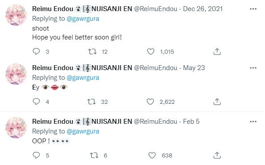Open more options on the Dec 26 tweet
This screenshot has width=265, height=165.
(253, 9)
